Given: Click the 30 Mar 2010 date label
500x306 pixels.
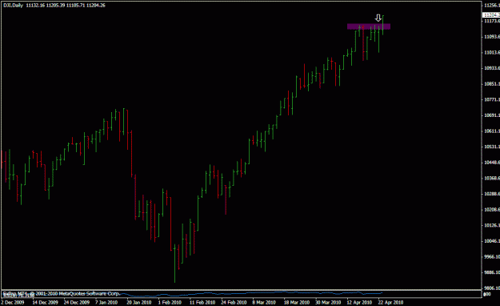Looking at the screenshot, I should coord(328,302).
